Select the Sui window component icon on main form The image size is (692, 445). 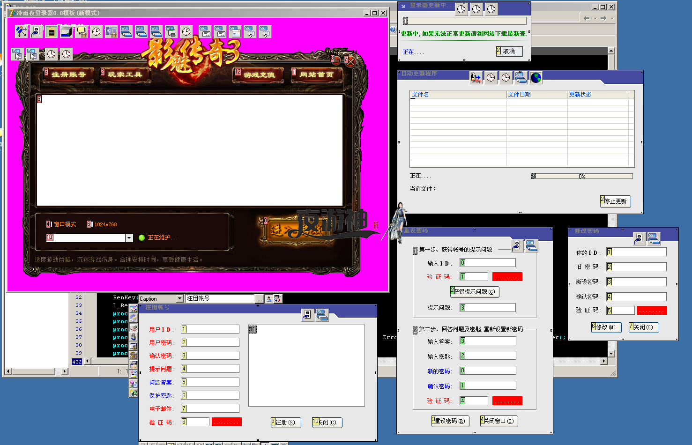point(235,31)
